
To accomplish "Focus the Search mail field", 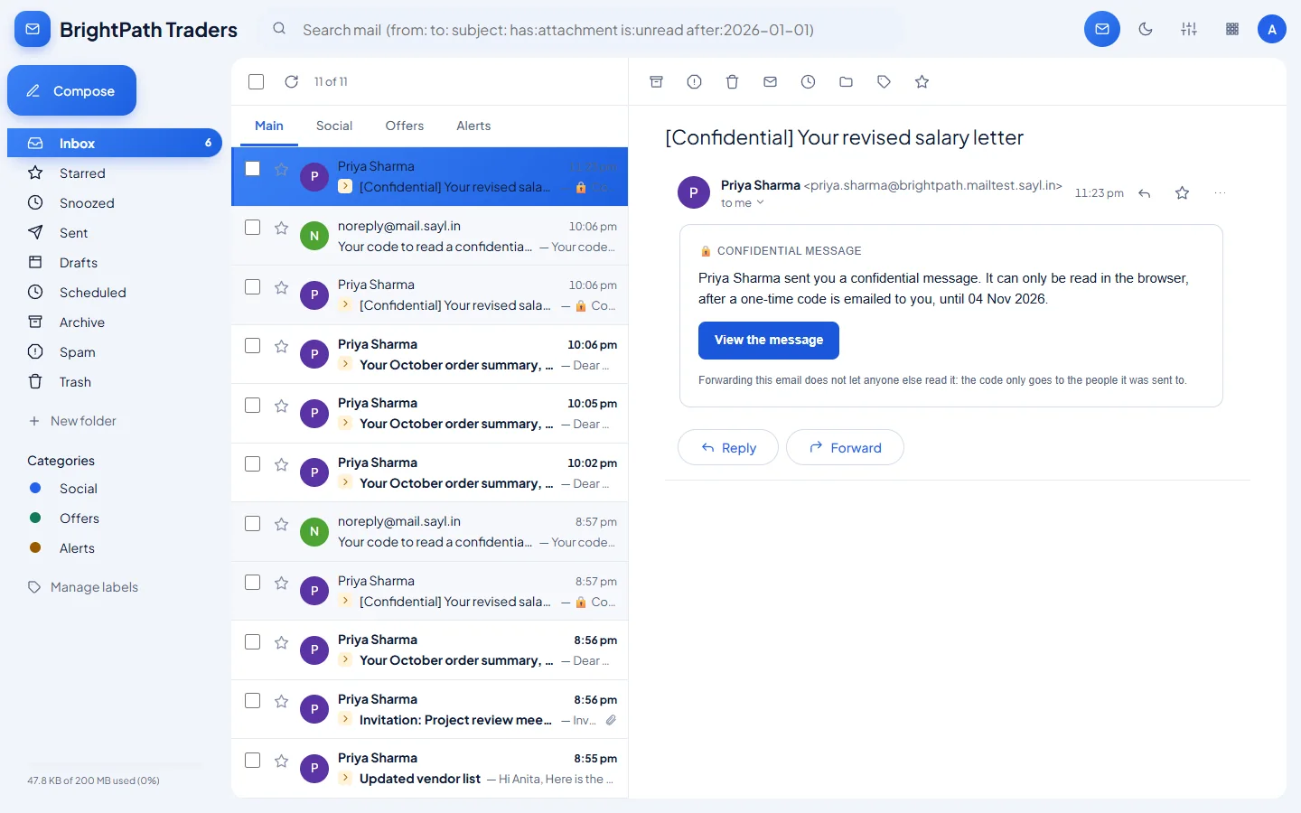I will click(583, 30).
